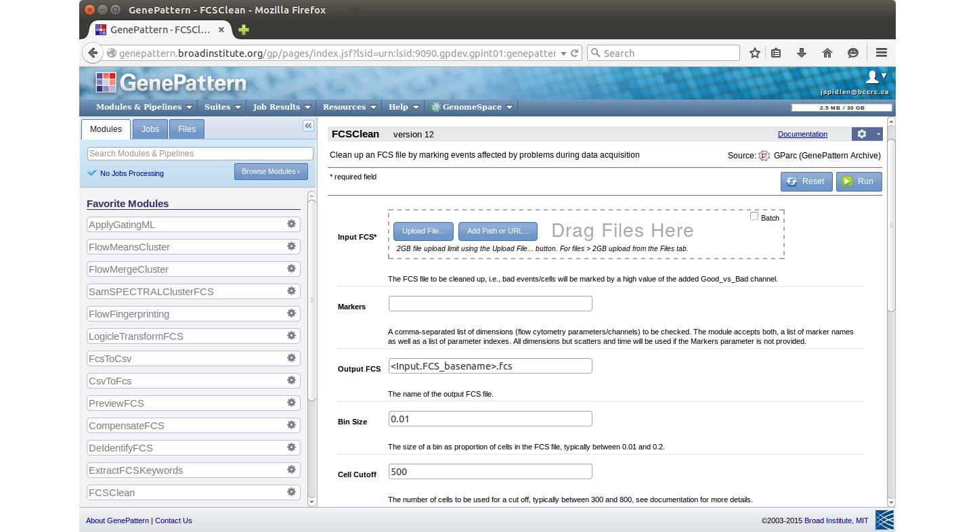Open the Documentation link

(802, 134)
